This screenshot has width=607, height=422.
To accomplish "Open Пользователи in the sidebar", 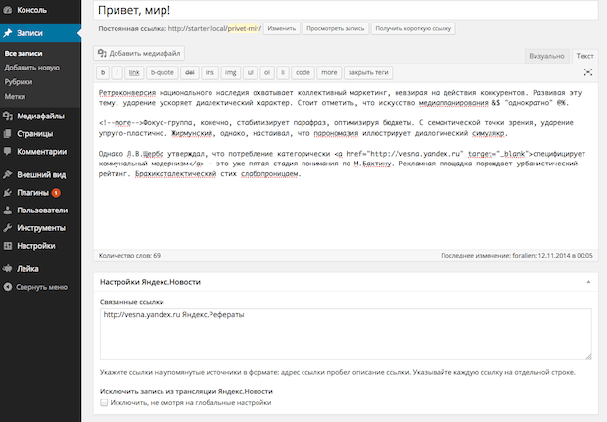I will (x=42, y=210).
